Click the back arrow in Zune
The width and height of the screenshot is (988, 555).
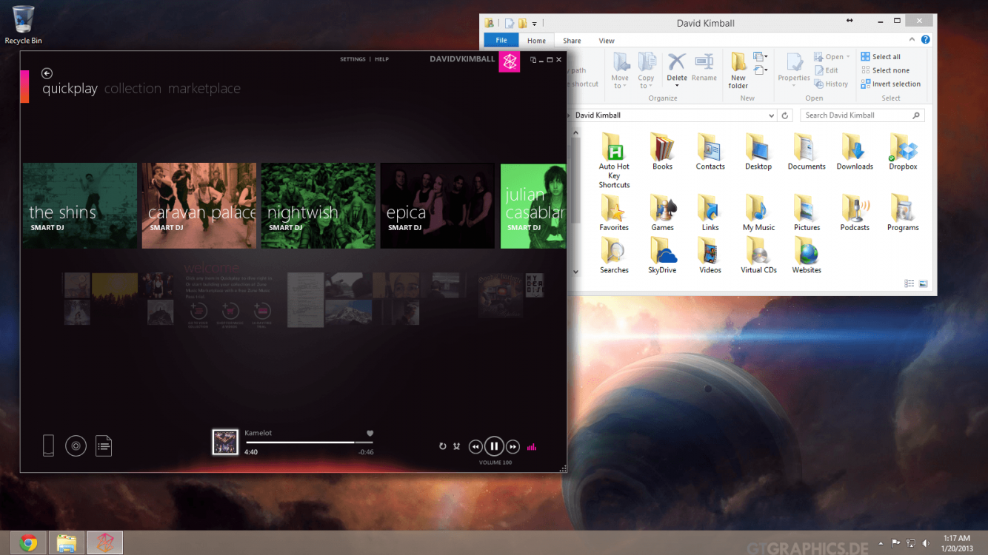coord(47,73)
